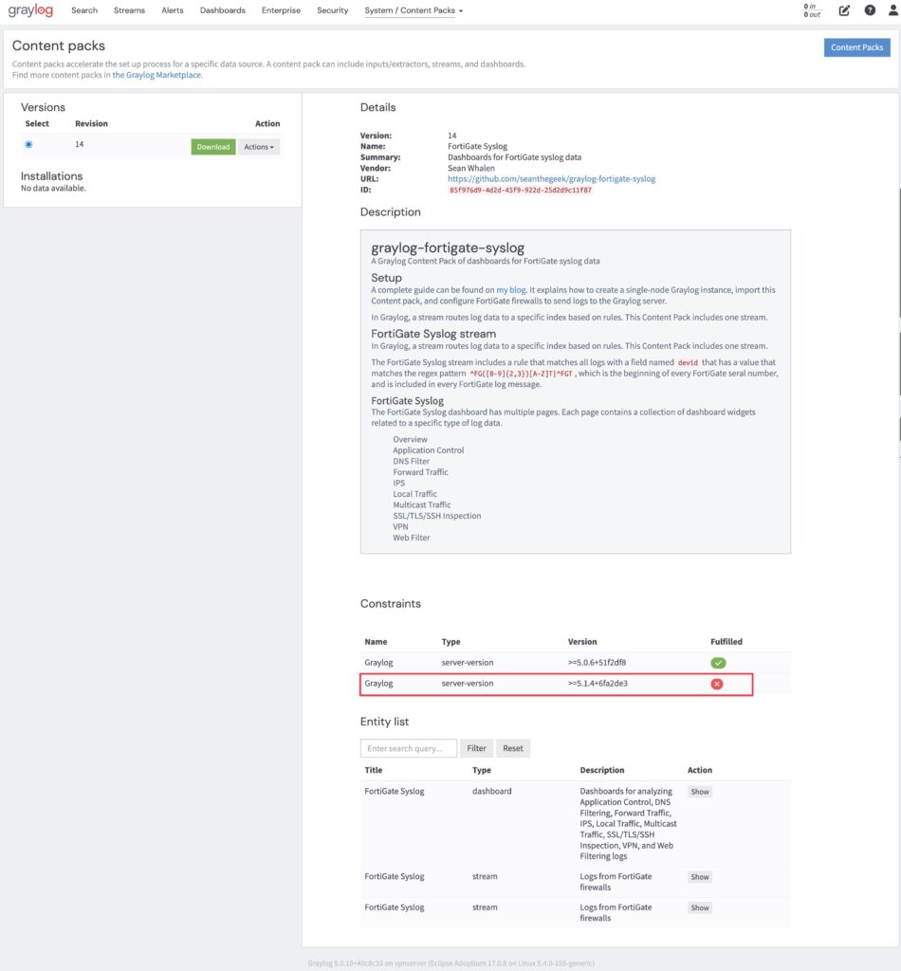Click 'No data available.' under Installations
This screenshot has width=901, height=971.
53,189
